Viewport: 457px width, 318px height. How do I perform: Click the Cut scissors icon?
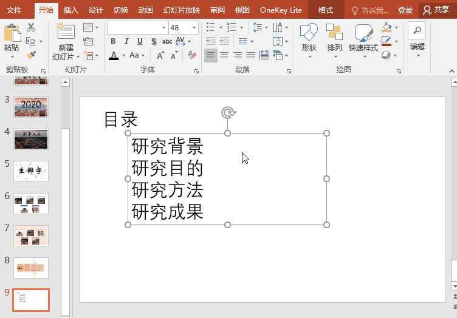tap(31, 27)
